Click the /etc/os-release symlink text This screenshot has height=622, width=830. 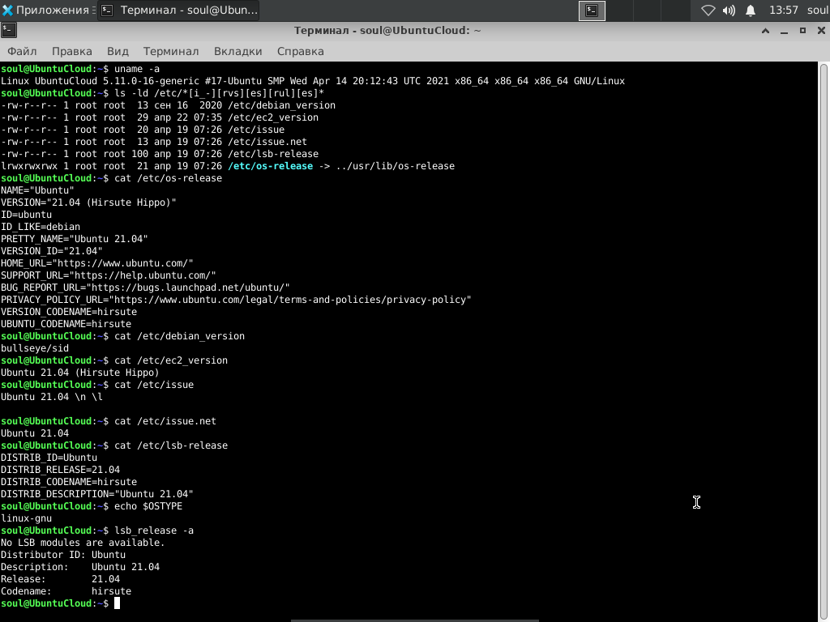point(271,166)
